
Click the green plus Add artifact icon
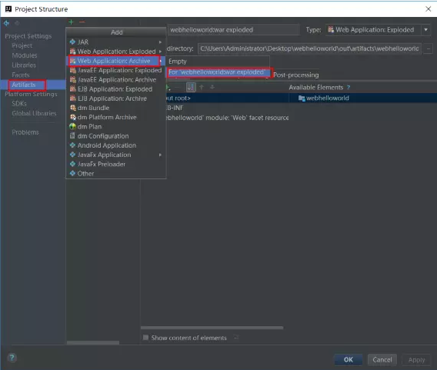click(x=71, y=22)
